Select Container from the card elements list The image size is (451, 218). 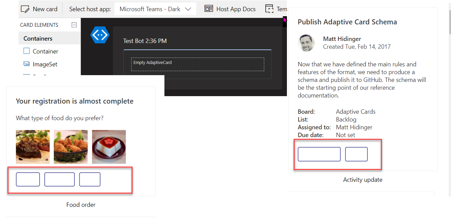click(x=45, y=51)
